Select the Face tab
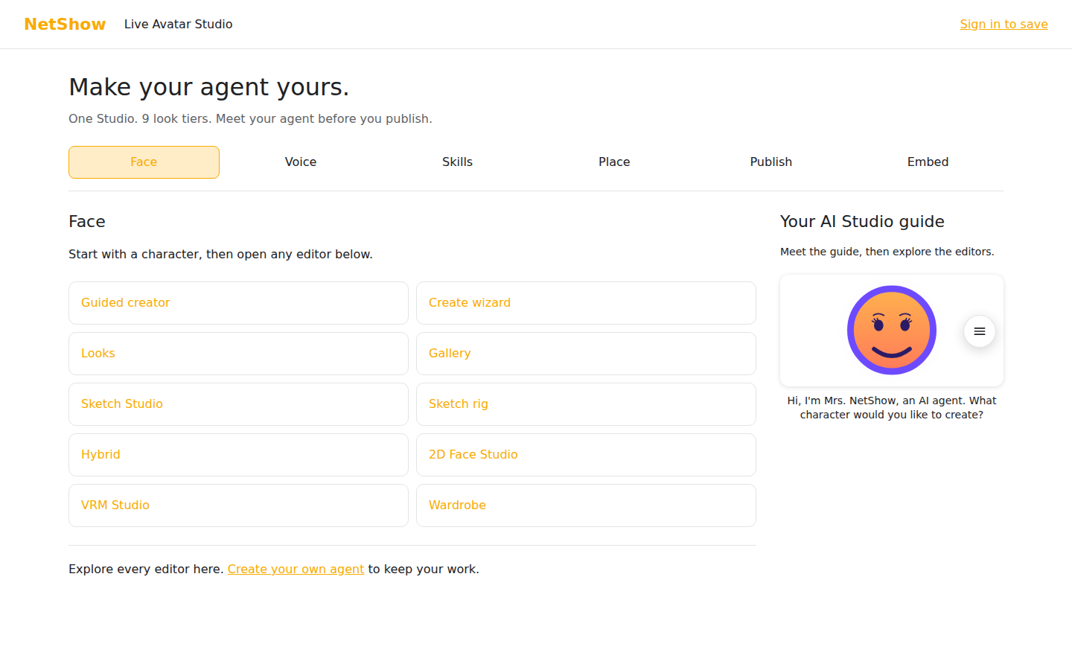 tap(144, 162)
